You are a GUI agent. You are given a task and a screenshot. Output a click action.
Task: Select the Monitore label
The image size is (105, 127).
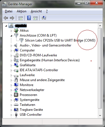[27, 85]
